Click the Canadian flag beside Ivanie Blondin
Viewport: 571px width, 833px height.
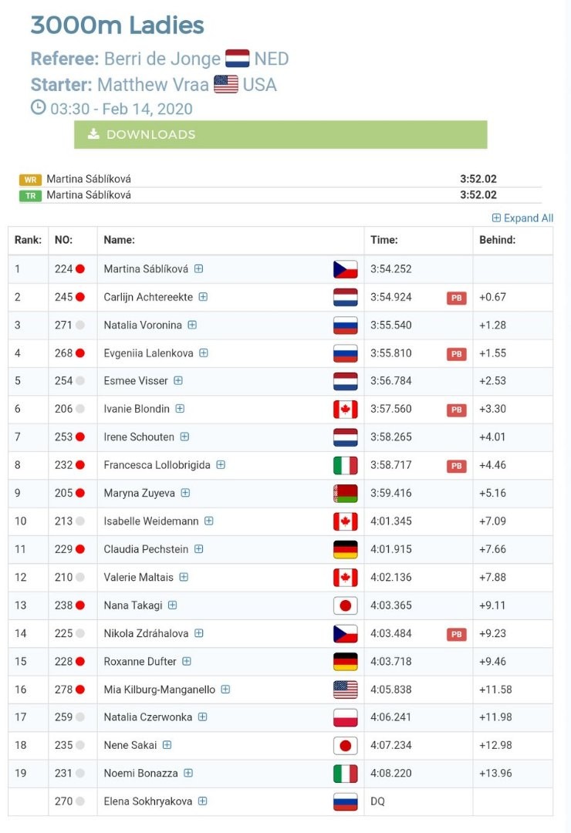point(345,409)
